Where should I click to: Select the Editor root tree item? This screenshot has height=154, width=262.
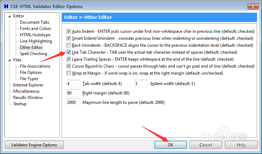[x=19, y=16]
